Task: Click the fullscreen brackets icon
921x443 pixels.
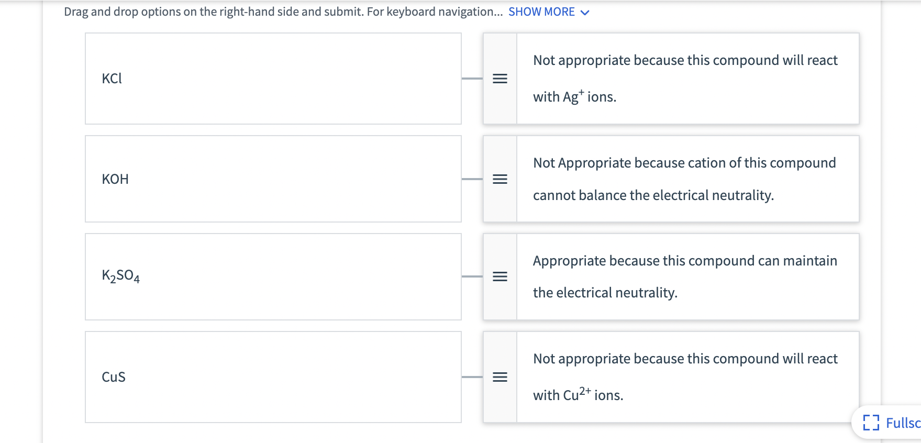Action: coord(871,423)
